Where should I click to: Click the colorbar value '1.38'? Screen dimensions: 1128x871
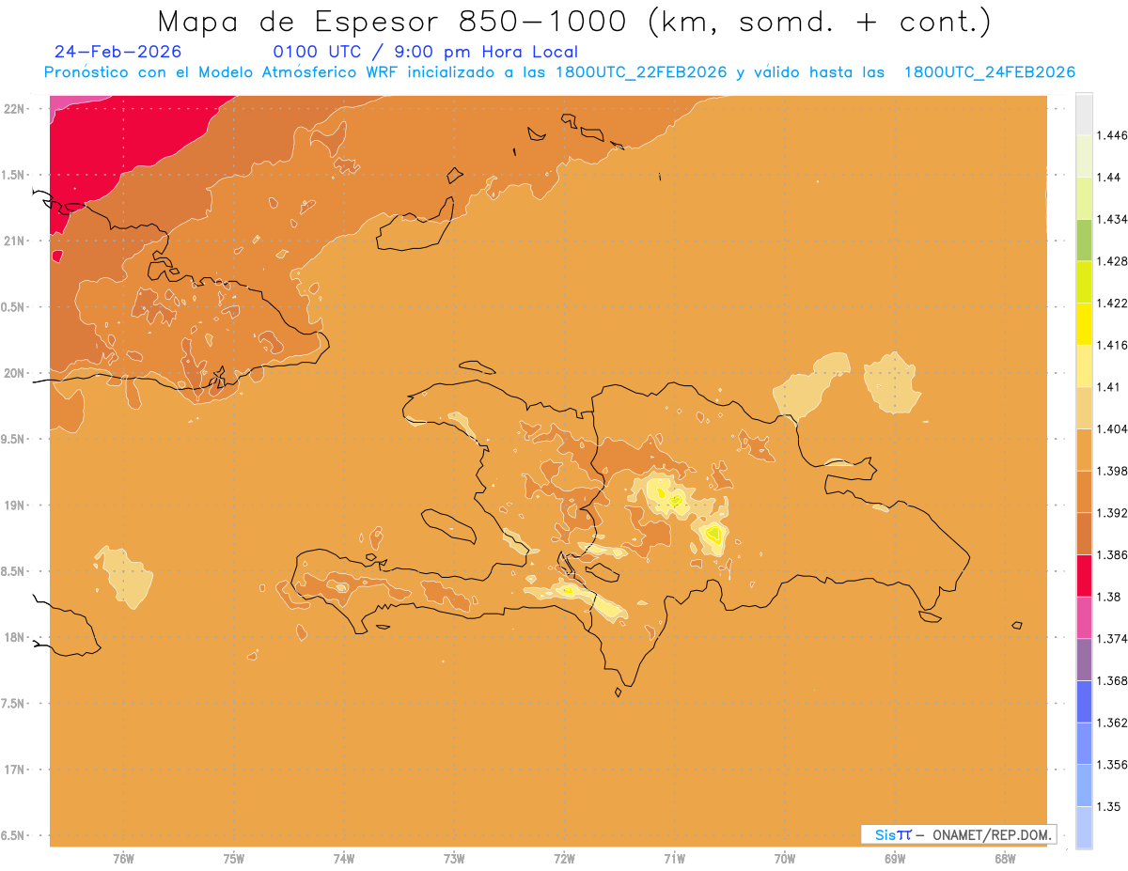pyautogui.click(x=1109, y=597)
